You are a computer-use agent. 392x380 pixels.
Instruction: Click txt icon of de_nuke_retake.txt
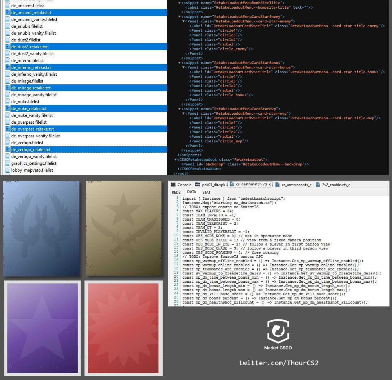coord(8,109)
